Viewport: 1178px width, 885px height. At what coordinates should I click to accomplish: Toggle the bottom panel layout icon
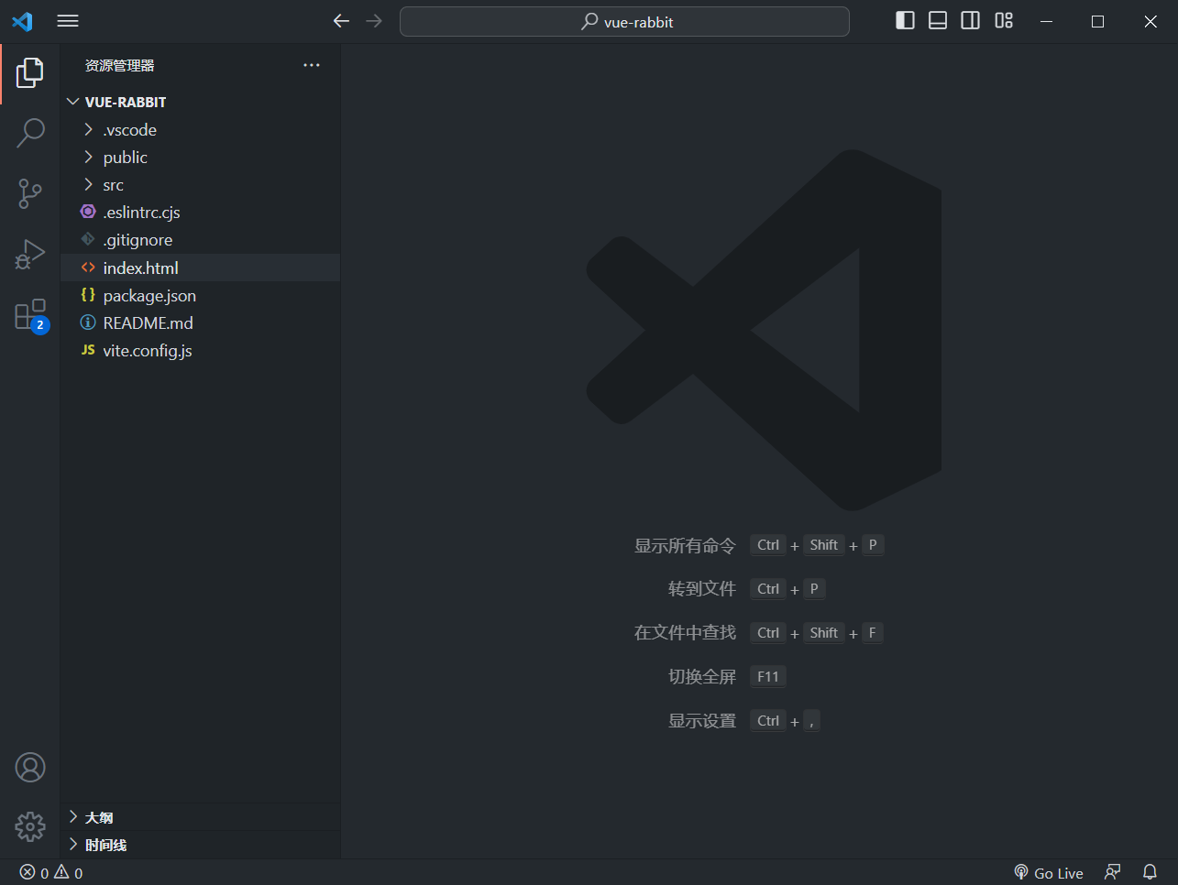point(938,21)
